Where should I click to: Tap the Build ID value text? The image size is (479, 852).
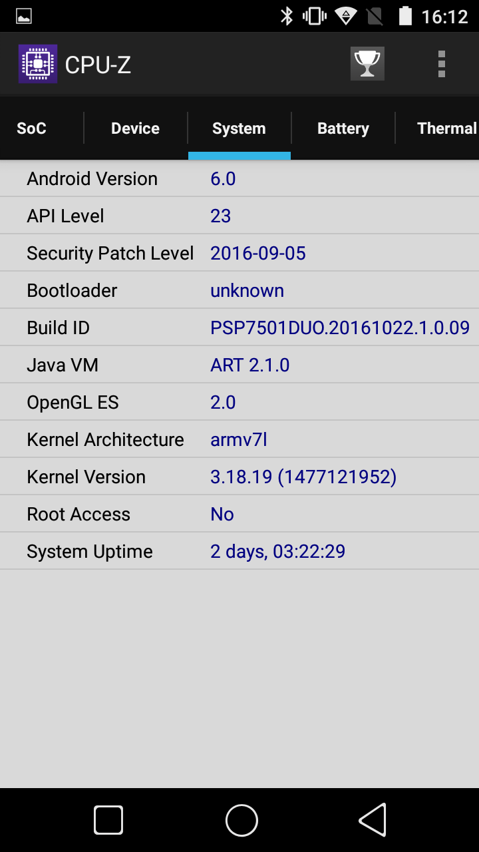340,327
